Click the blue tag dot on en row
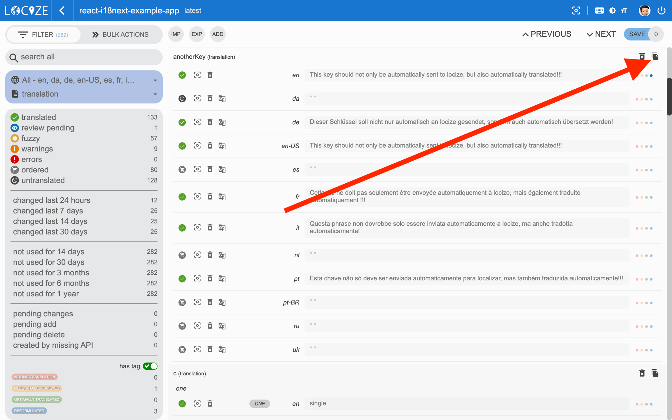Image resolution: width=672 pixels, height=420 pixels. pyautogui.click(x=651, y=76)
